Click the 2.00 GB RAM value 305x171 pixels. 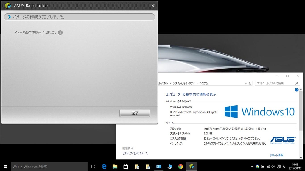[208, 134]
